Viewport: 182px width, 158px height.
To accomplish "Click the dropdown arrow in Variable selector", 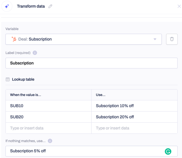I will coord(155,39).
